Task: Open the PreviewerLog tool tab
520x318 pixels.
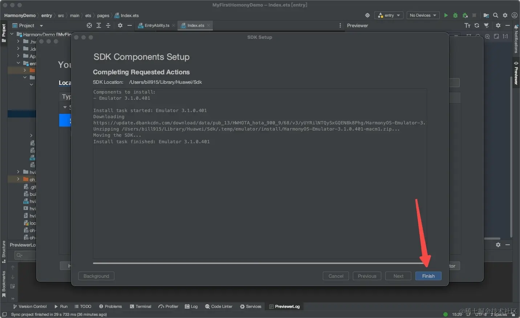Action: click(x=284, y=306)
